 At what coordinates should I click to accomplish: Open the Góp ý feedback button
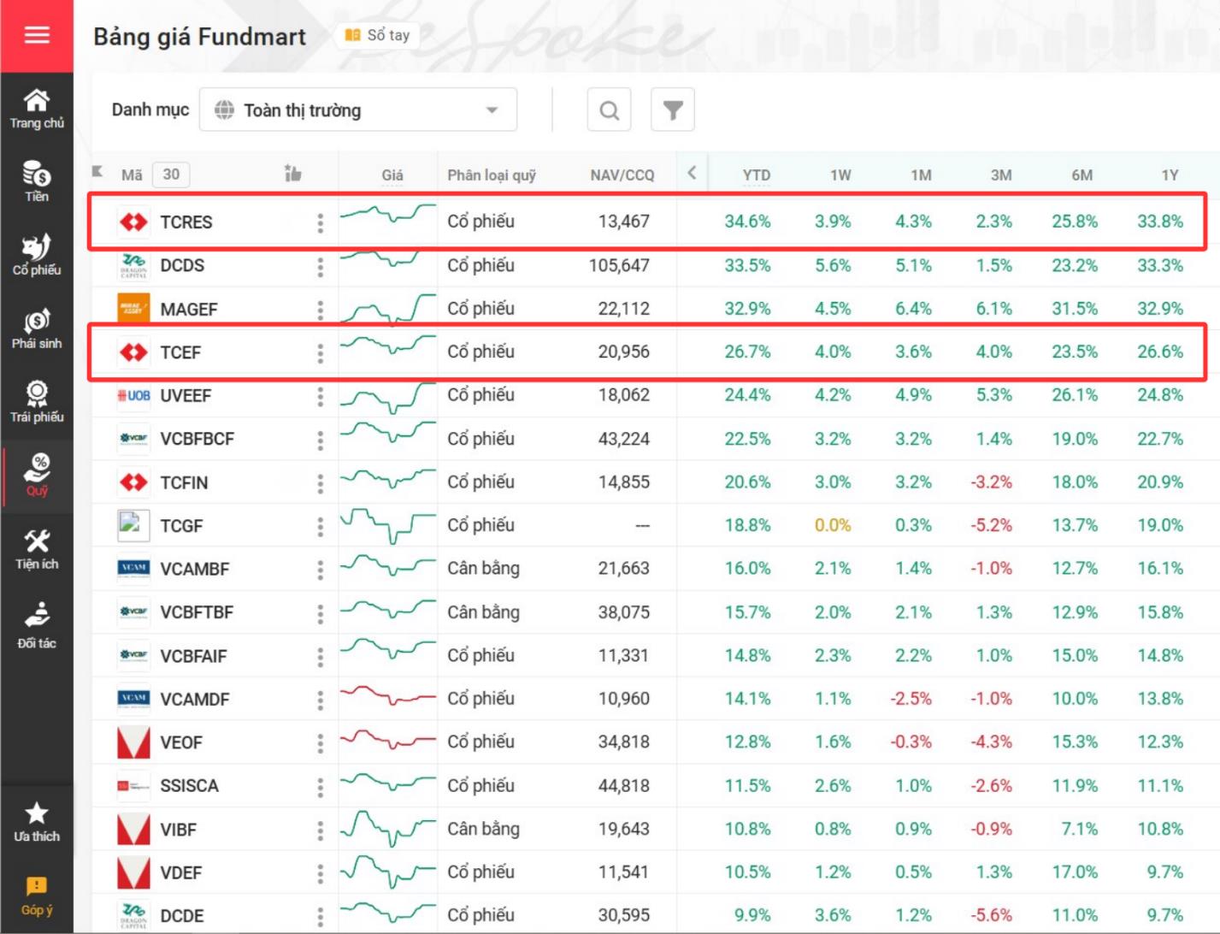point(37,896)
